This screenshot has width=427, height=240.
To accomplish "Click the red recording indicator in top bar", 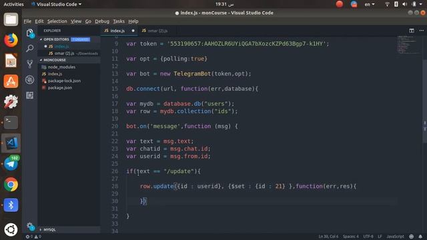I will point(340,4).
